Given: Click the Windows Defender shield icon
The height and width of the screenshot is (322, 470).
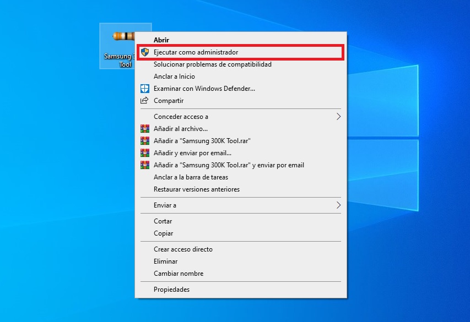Looking at the screenshot, I should coord(145,89).
